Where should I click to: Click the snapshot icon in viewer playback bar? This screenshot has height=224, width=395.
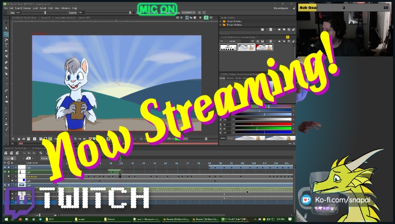24,139
